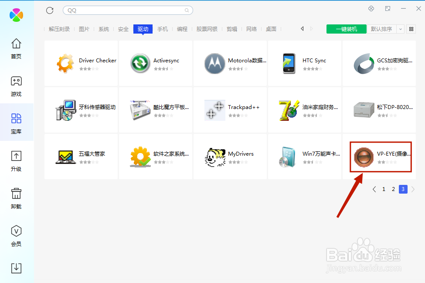Select the 桌面 category tab
This screenshot has width=425, height=283.
(271, 29)
